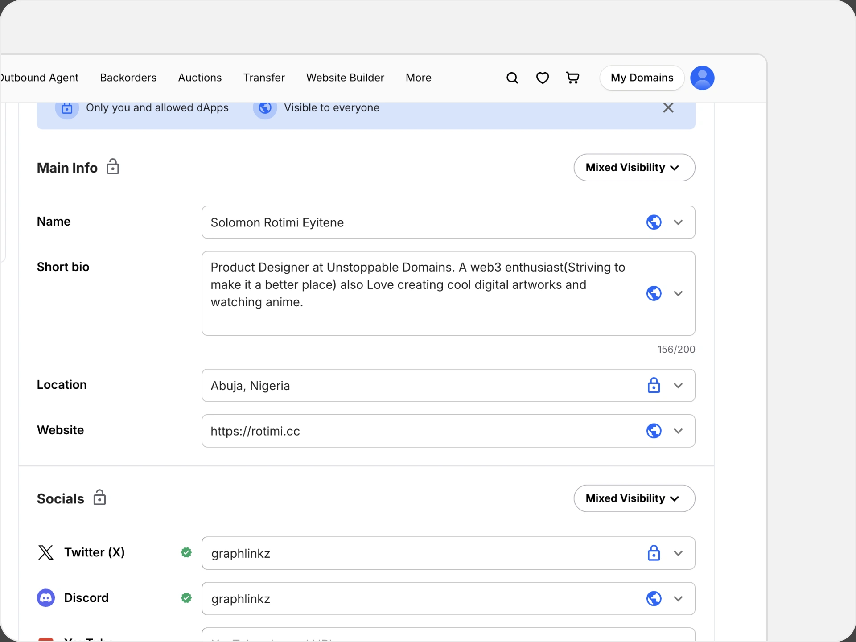The width and height of the screenshot is (856, 642).
Task: Expand the Website visibility chevron
Action: pyautogui.click(x=678, y=431)
